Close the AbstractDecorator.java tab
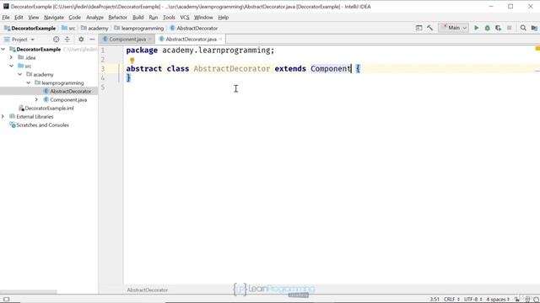Viewport: 540px width, 303px height. pos(220,40)
